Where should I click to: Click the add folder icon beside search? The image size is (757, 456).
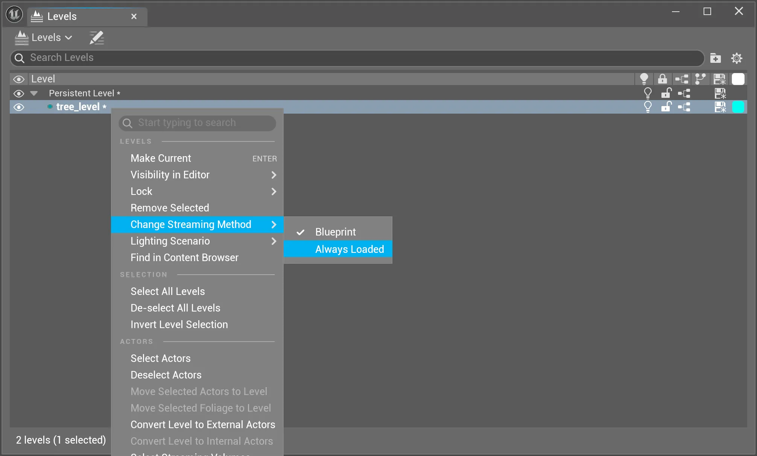(x=715, y=58)
